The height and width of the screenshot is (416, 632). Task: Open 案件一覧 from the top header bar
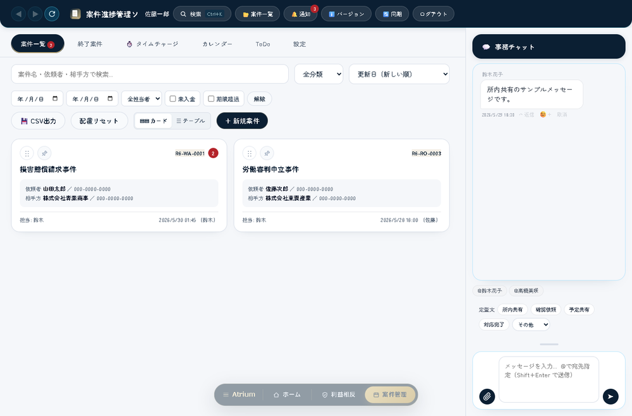click(258, 14)
